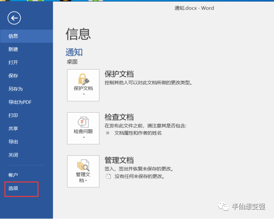Viewport: 274px width, 219px height.
Task: Click the back arrow circle icon
Action: click(x=14, y=18)
